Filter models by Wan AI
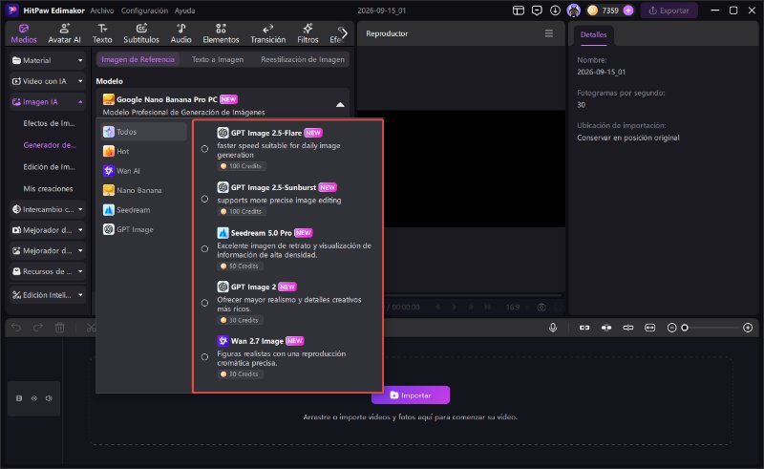 click(143, 171)
